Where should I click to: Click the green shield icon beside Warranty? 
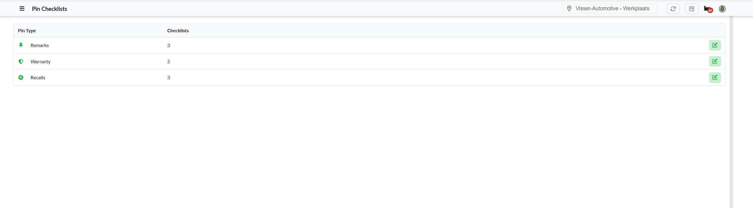tap(21, 61)
